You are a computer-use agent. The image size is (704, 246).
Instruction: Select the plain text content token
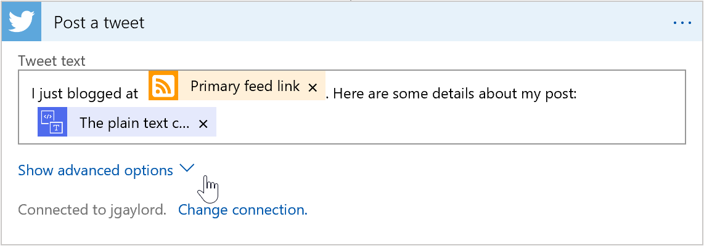pyautogui.click(x=134, y=123)
